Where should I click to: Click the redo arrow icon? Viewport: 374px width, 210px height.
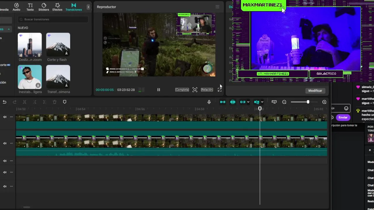[15, 102]
